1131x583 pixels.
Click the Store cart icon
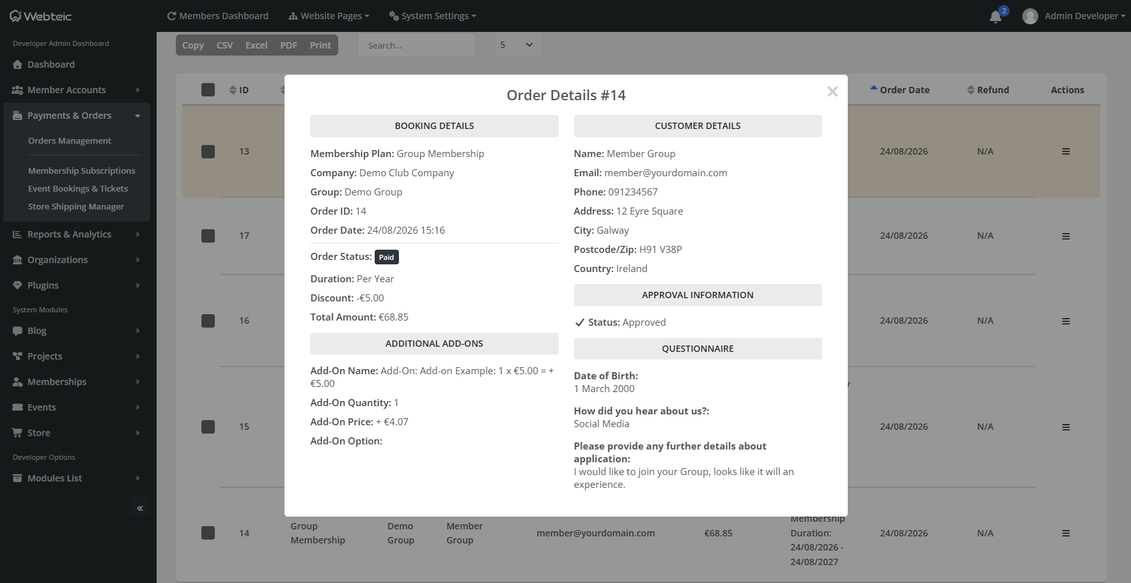18,433
